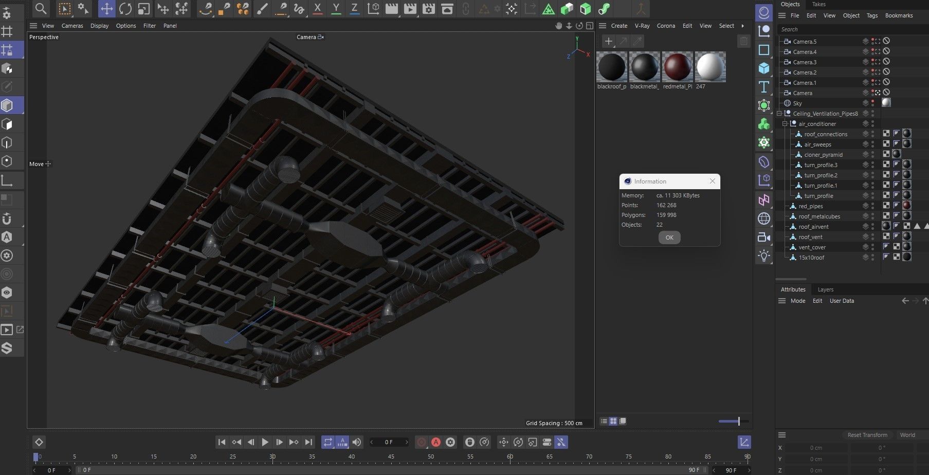Open Edit Render Settings gear clapperboard
Screen dimensions: 929x475
[x=428, y=8]
